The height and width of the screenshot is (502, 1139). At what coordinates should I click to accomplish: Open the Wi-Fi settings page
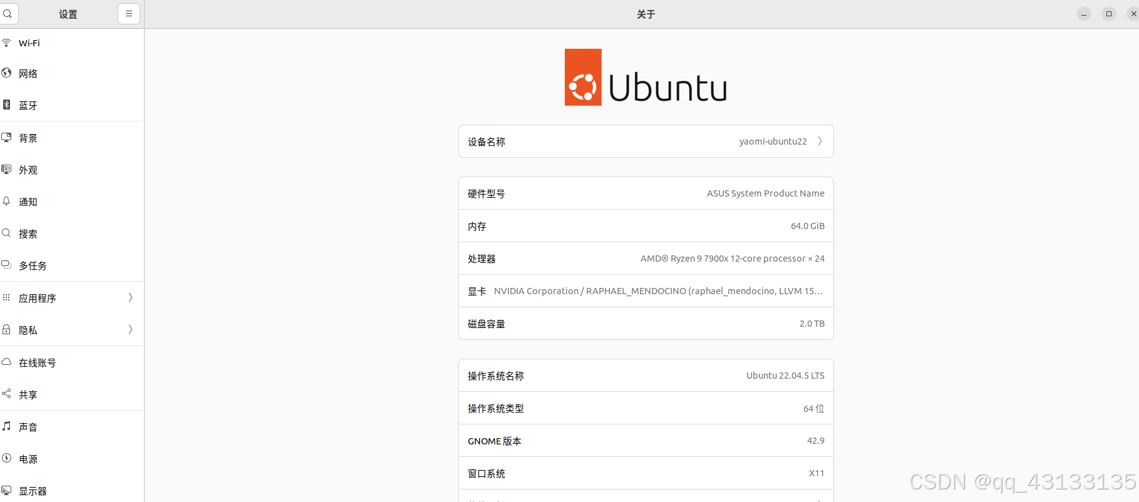[x=72, y=43]
